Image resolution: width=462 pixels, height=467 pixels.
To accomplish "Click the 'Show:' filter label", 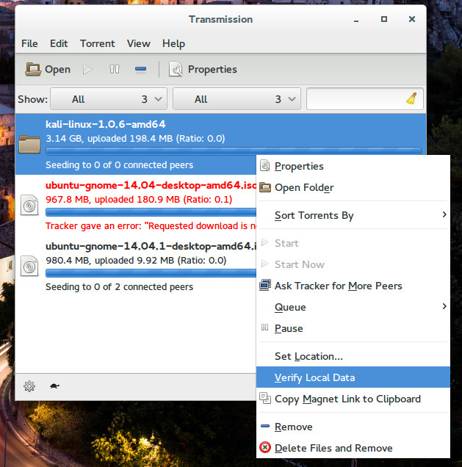I will (x=32, y=99).
